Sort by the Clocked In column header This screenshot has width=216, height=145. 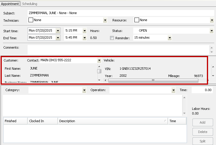(43, 121)
